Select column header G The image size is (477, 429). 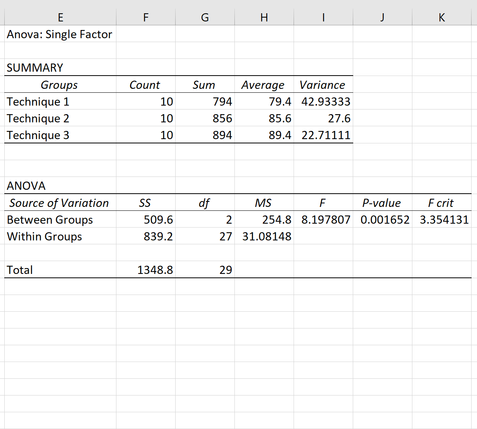click(x=205, y=17)
